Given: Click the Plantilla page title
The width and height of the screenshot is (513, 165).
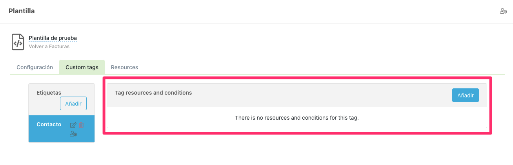Looking at the screenshot, I should [22, 11].
